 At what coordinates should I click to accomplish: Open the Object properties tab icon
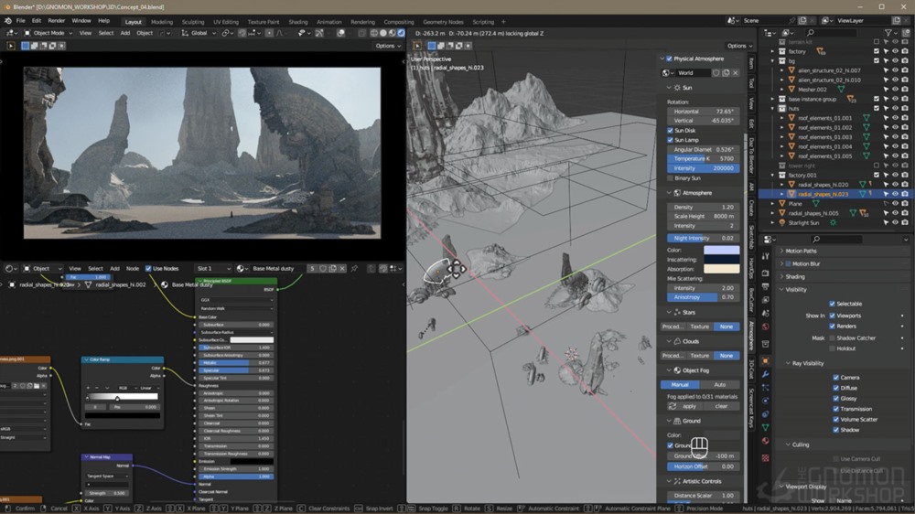pos(766,361)
